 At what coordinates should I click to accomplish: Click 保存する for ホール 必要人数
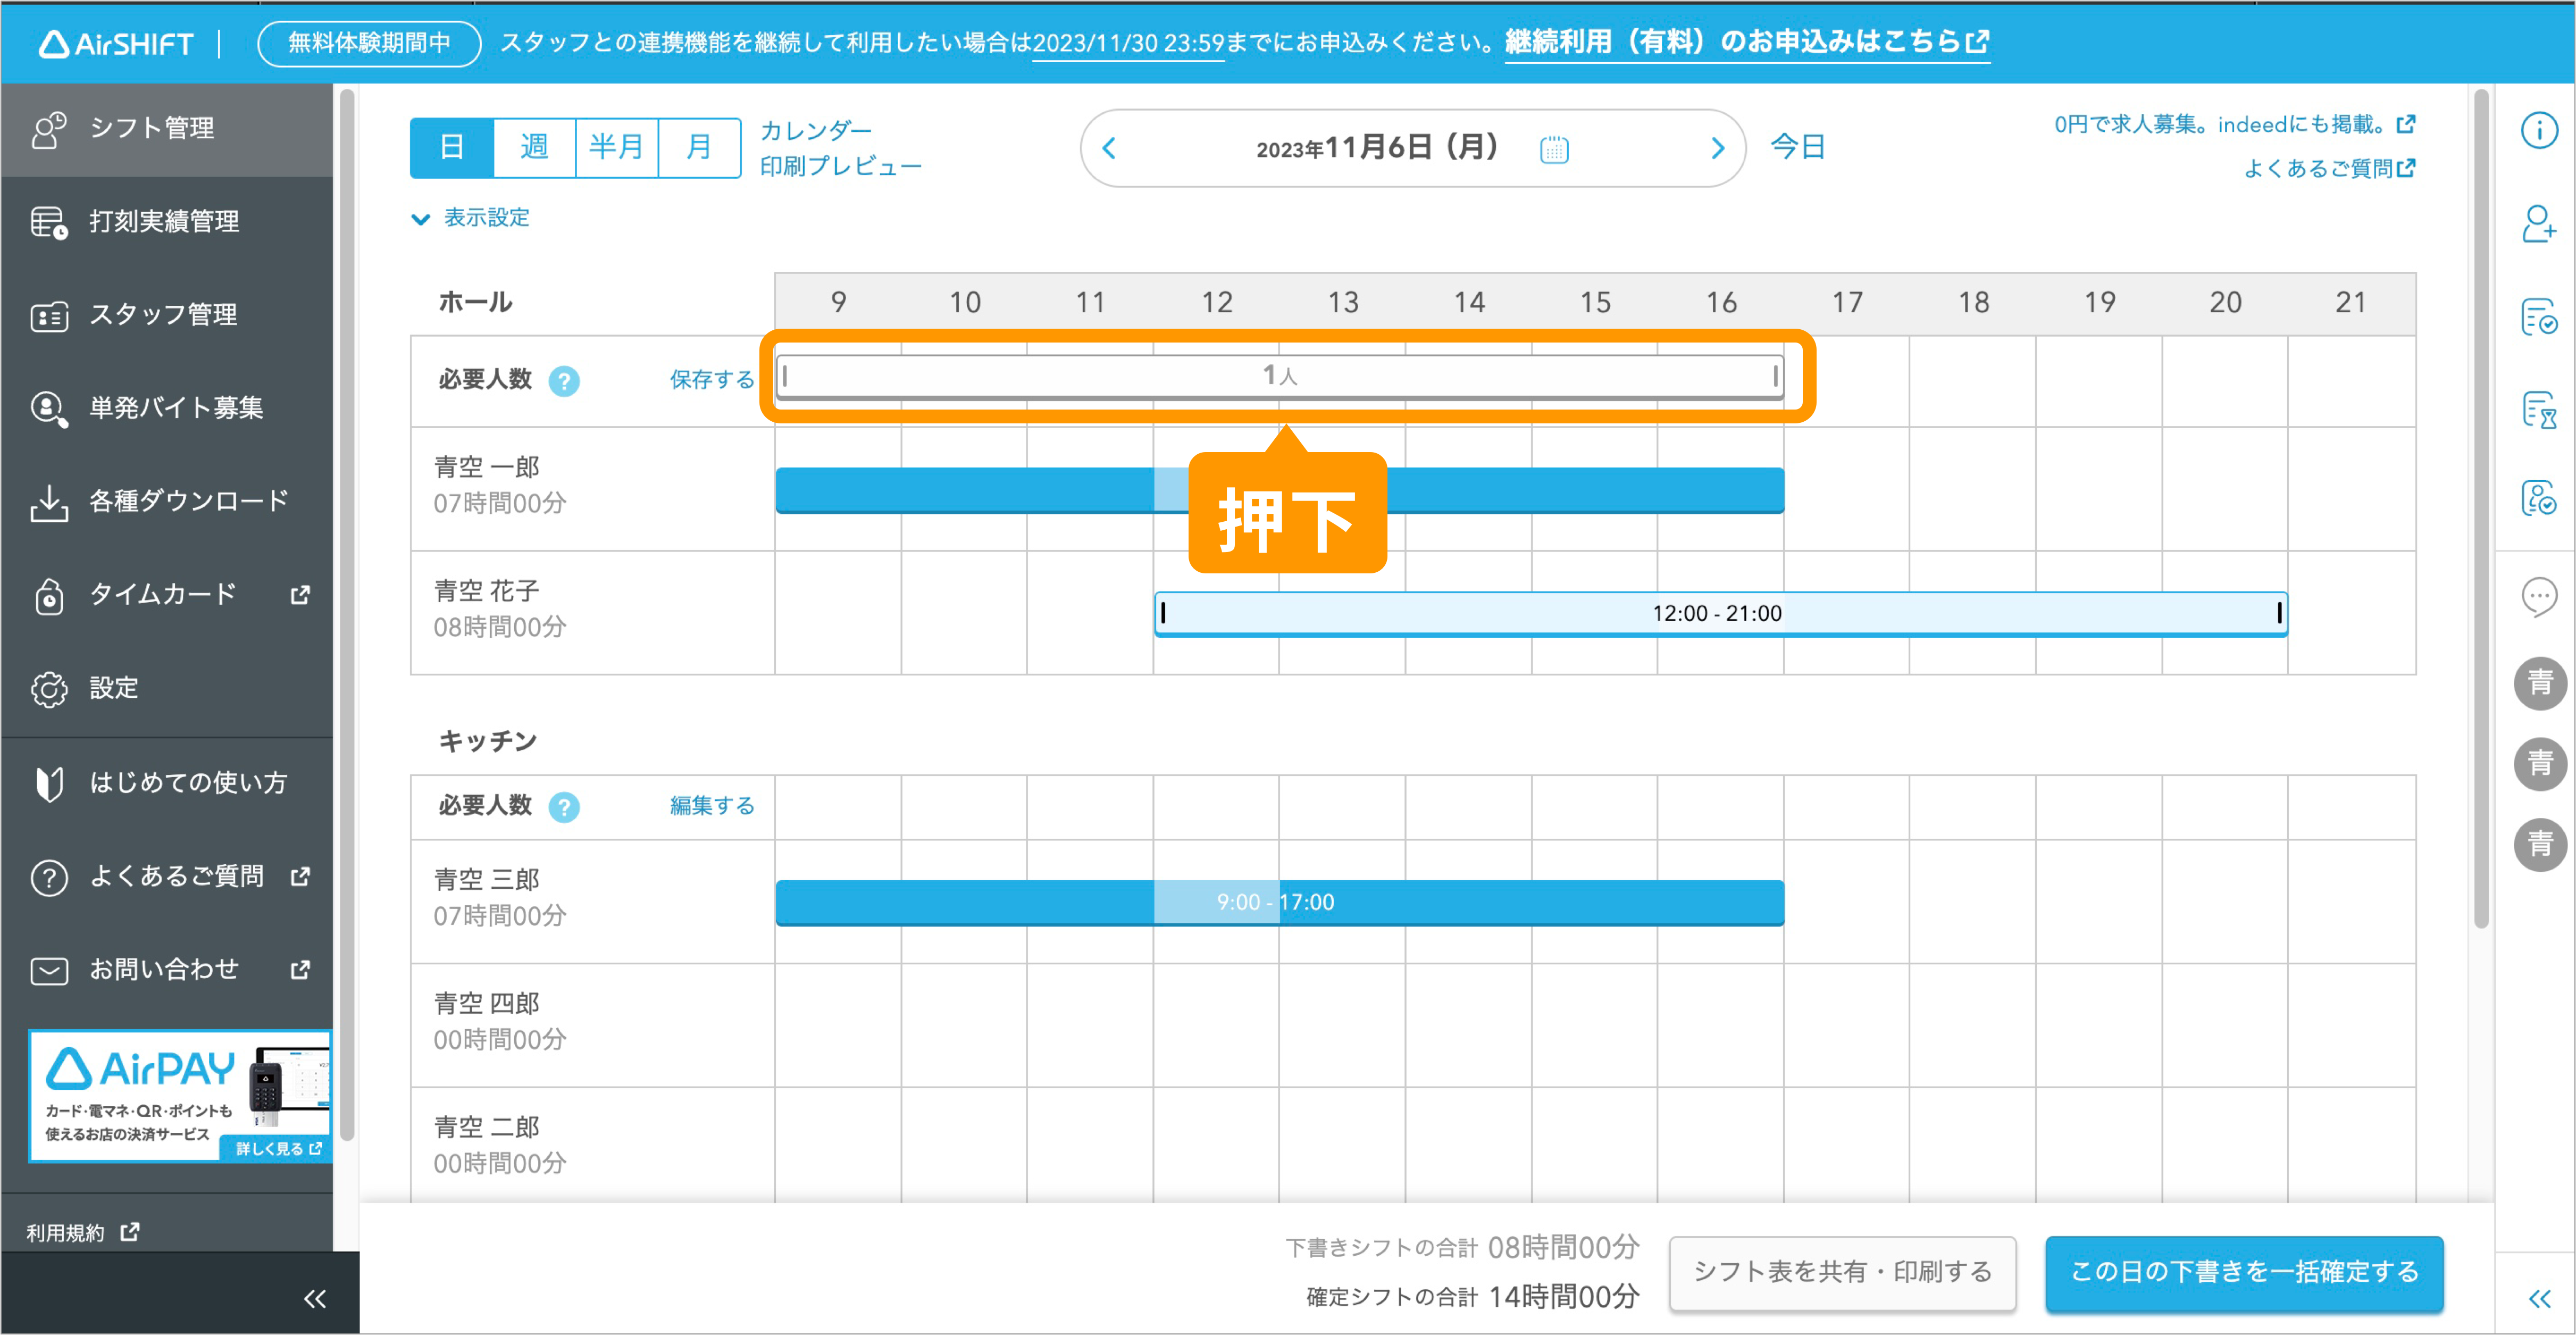click(x=712, y=380)
